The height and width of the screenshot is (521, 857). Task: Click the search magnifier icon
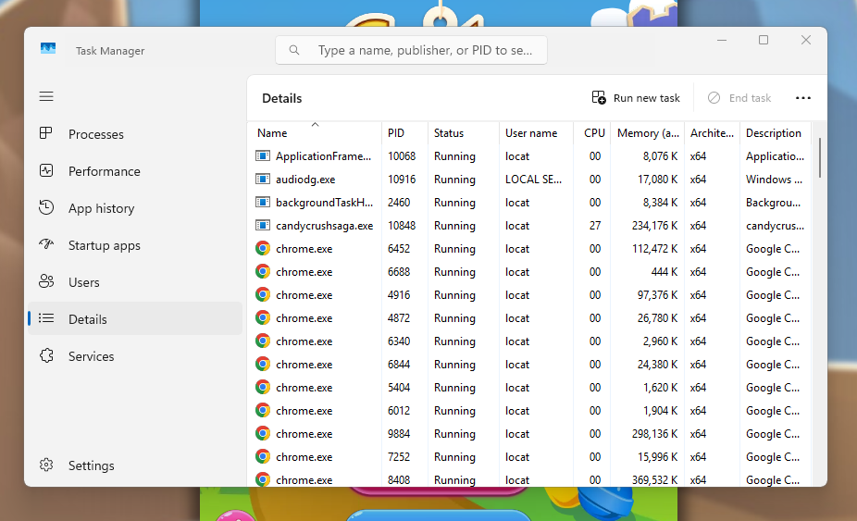[x=294, y=50]
